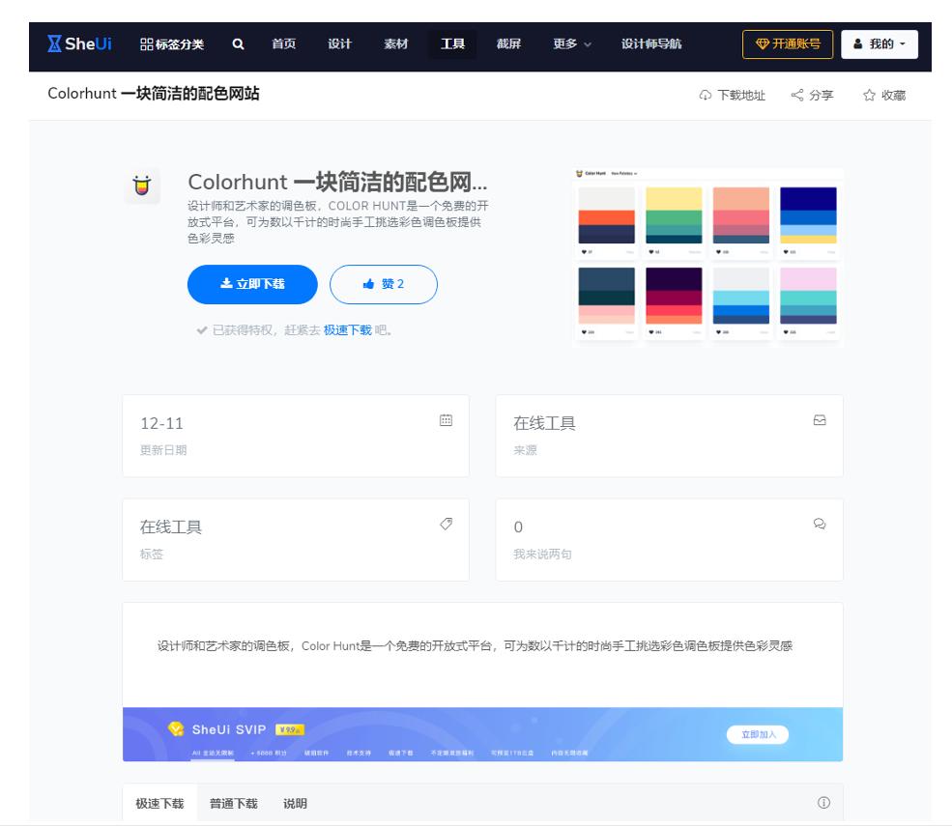Click the 立即下载 download button
The width and height of the screenshot is (952, 826).
(x=252, y=284)
